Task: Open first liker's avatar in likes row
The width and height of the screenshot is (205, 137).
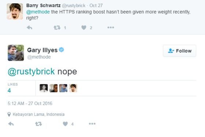Action: [x=44, y=88]
